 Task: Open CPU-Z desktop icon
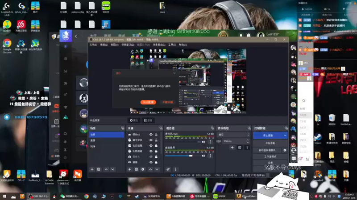[21, 176]
